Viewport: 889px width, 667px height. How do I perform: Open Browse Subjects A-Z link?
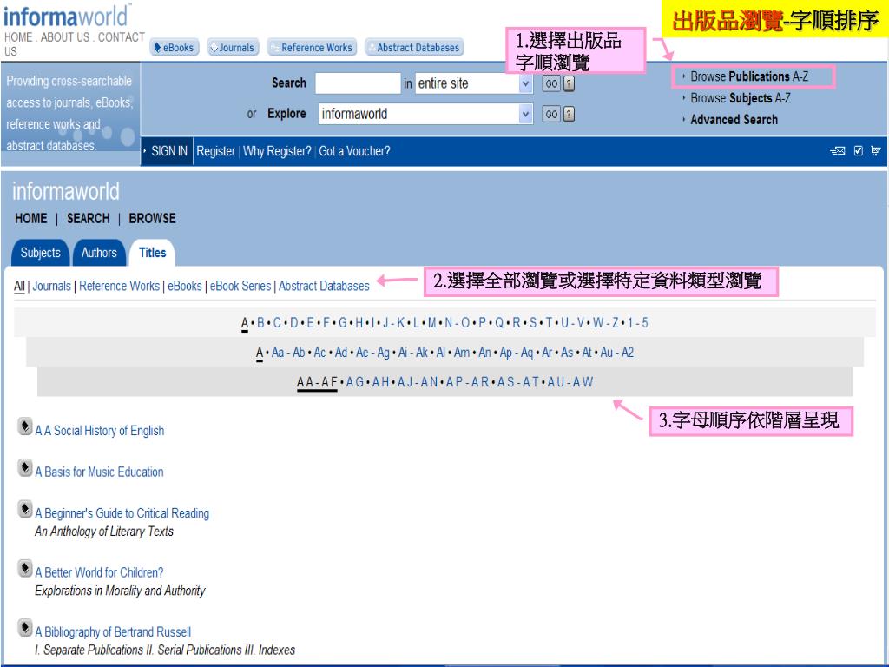[x=740, y=98]
